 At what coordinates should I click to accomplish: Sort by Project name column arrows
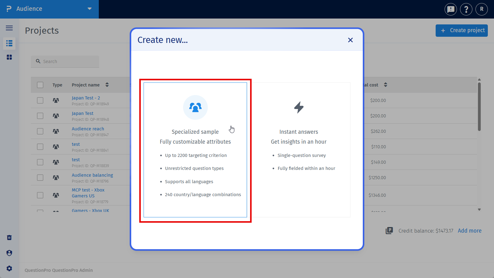point(107,85)
